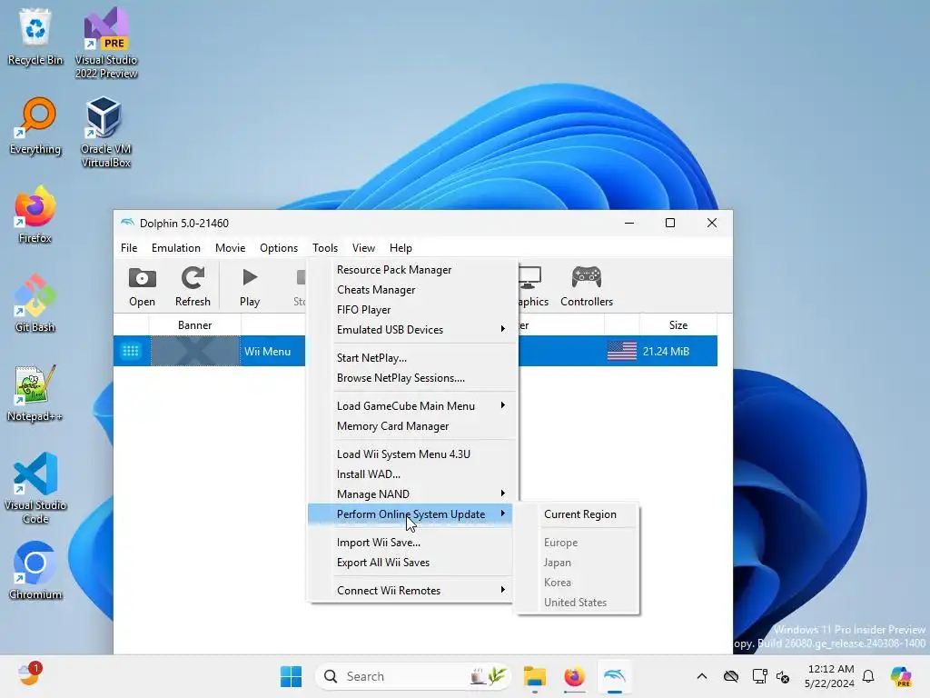Screen dimensions: 930x698
Task: Open the File menu
Action: pyautogui.click(x=129, y=247)
